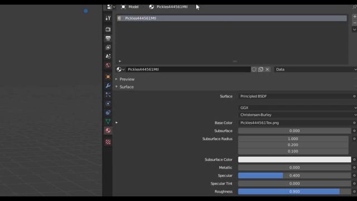Screen dimensions: 357x201
Task: Click the Subsurface Radius 0.100 field
Action: (x=293, y=151)
